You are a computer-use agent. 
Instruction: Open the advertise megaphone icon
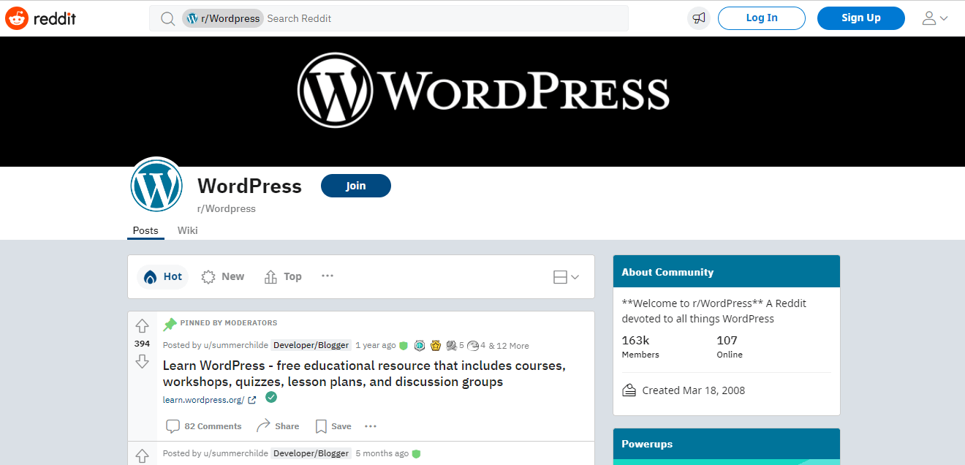tap(698, 18)
